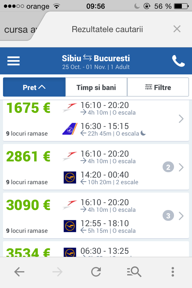The image size is (192, 288).
Task: Expand the 1675 € flight details chevron
Action: click(x=181, y=119)
